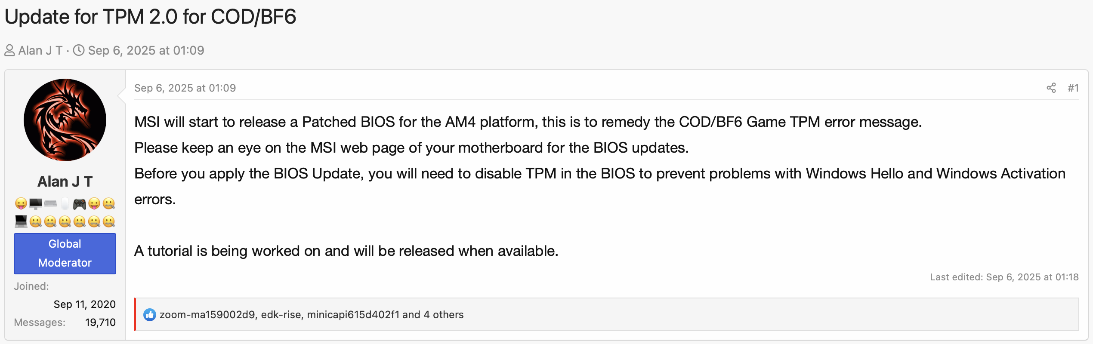This screenshot has width=1093, height=344.
Task: Open zoom-ma159002d9 liker profile
Action: point(207,315)
